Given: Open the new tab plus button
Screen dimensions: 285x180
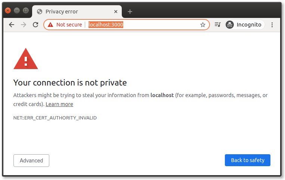Looking at the screenshot, I should click(130, 12).
